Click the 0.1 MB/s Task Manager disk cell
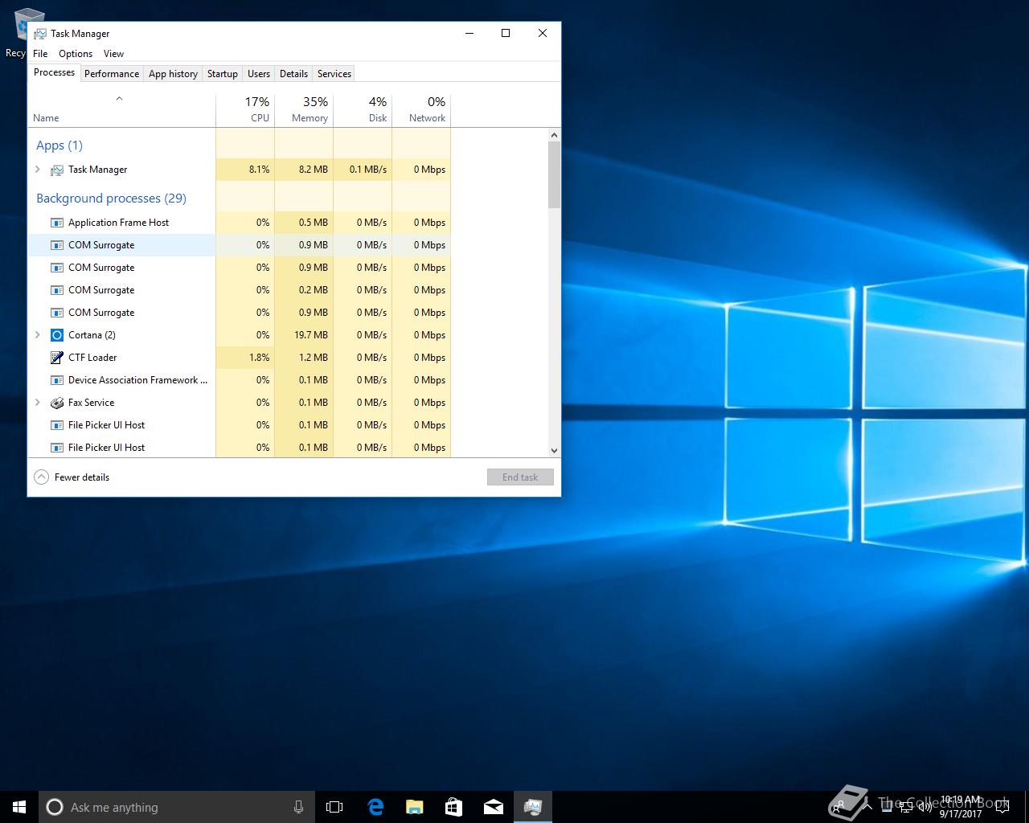This screenshot has height=823, width=1029. click(x=363, y=170)
